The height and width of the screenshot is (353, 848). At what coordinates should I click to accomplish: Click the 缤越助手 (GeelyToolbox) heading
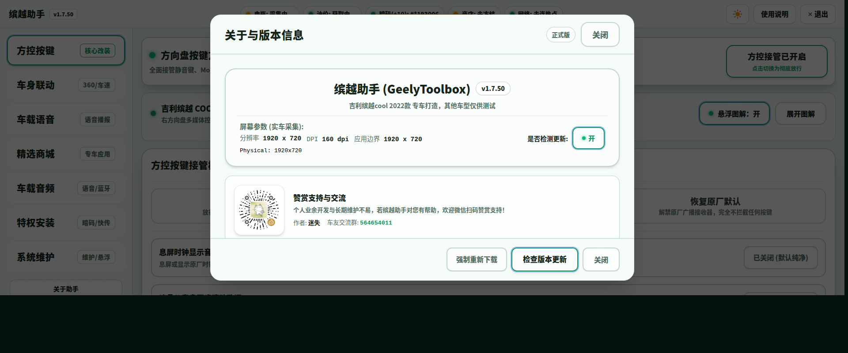[x=402, y=89]
